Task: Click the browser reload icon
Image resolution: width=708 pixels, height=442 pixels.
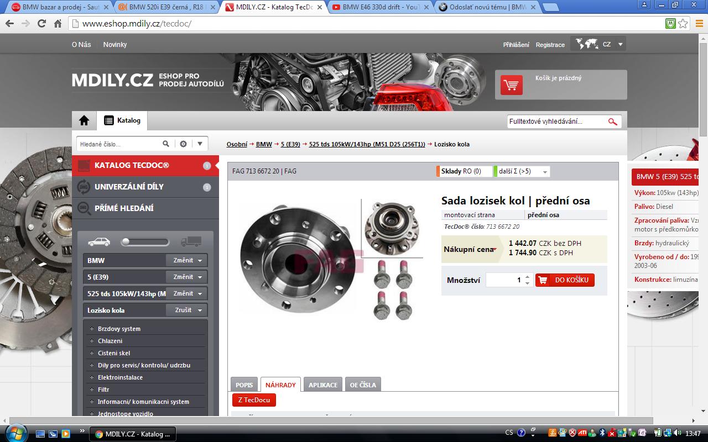Action: click(41, 24)
